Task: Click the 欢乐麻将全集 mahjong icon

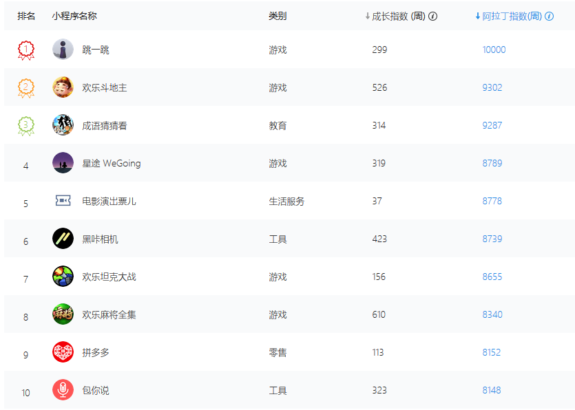Action: tap(63, 314)
